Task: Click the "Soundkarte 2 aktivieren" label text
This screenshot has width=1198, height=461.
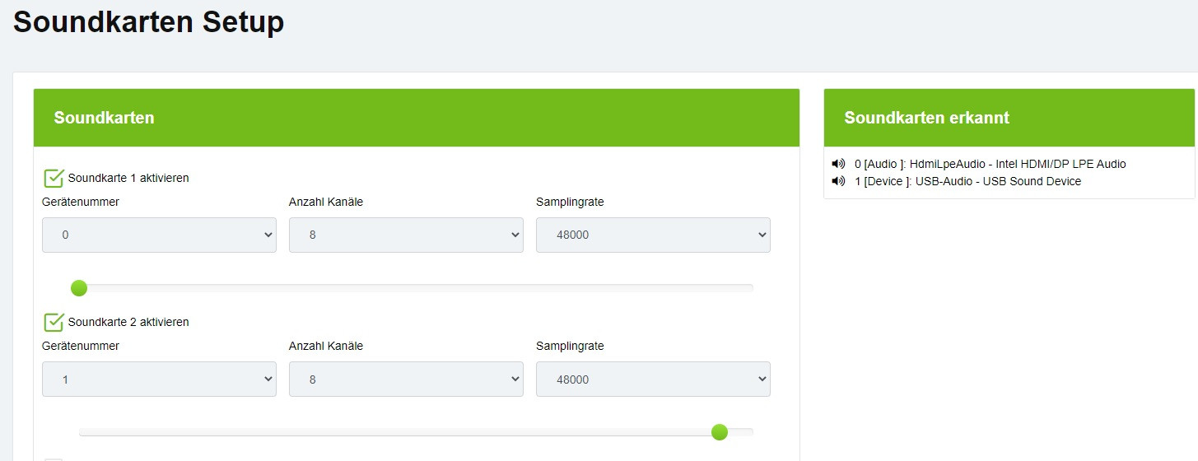Action: pyautogui.click(x=128, y=322)
